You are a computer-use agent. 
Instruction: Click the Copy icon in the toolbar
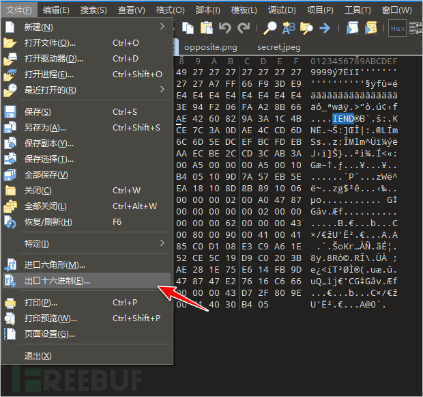188,28
